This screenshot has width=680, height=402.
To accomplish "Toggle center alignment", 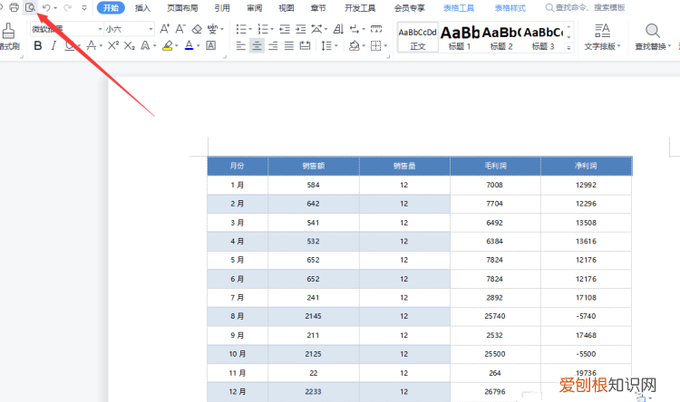I will coord(257,45).
